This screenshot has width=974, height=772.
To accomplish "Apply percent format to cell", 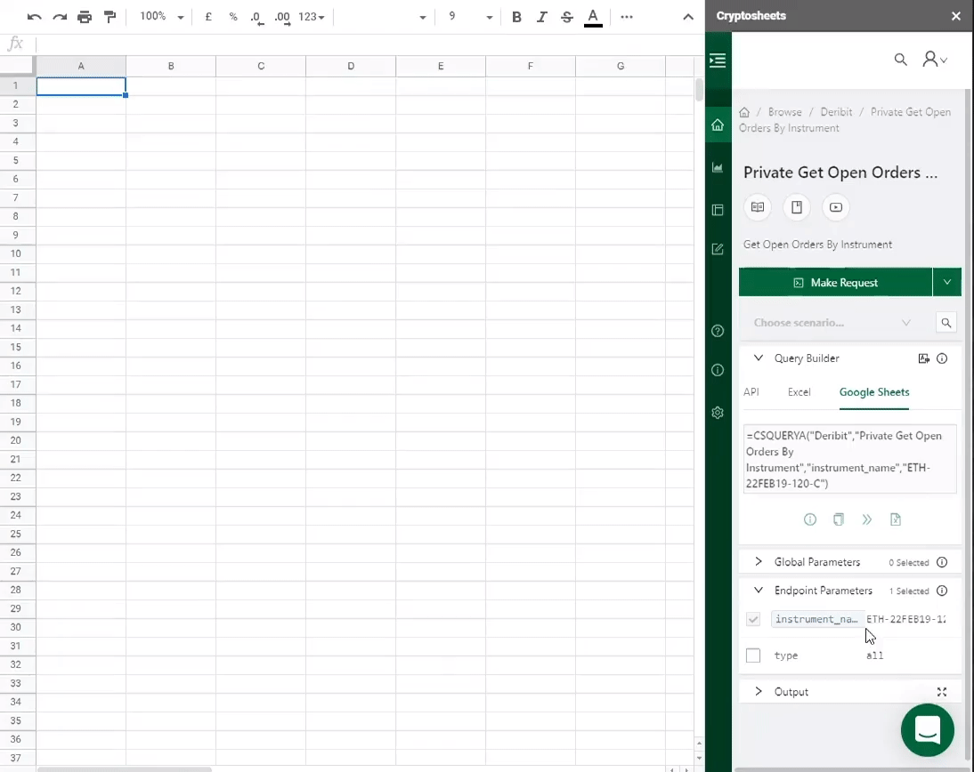I will 233,17.
